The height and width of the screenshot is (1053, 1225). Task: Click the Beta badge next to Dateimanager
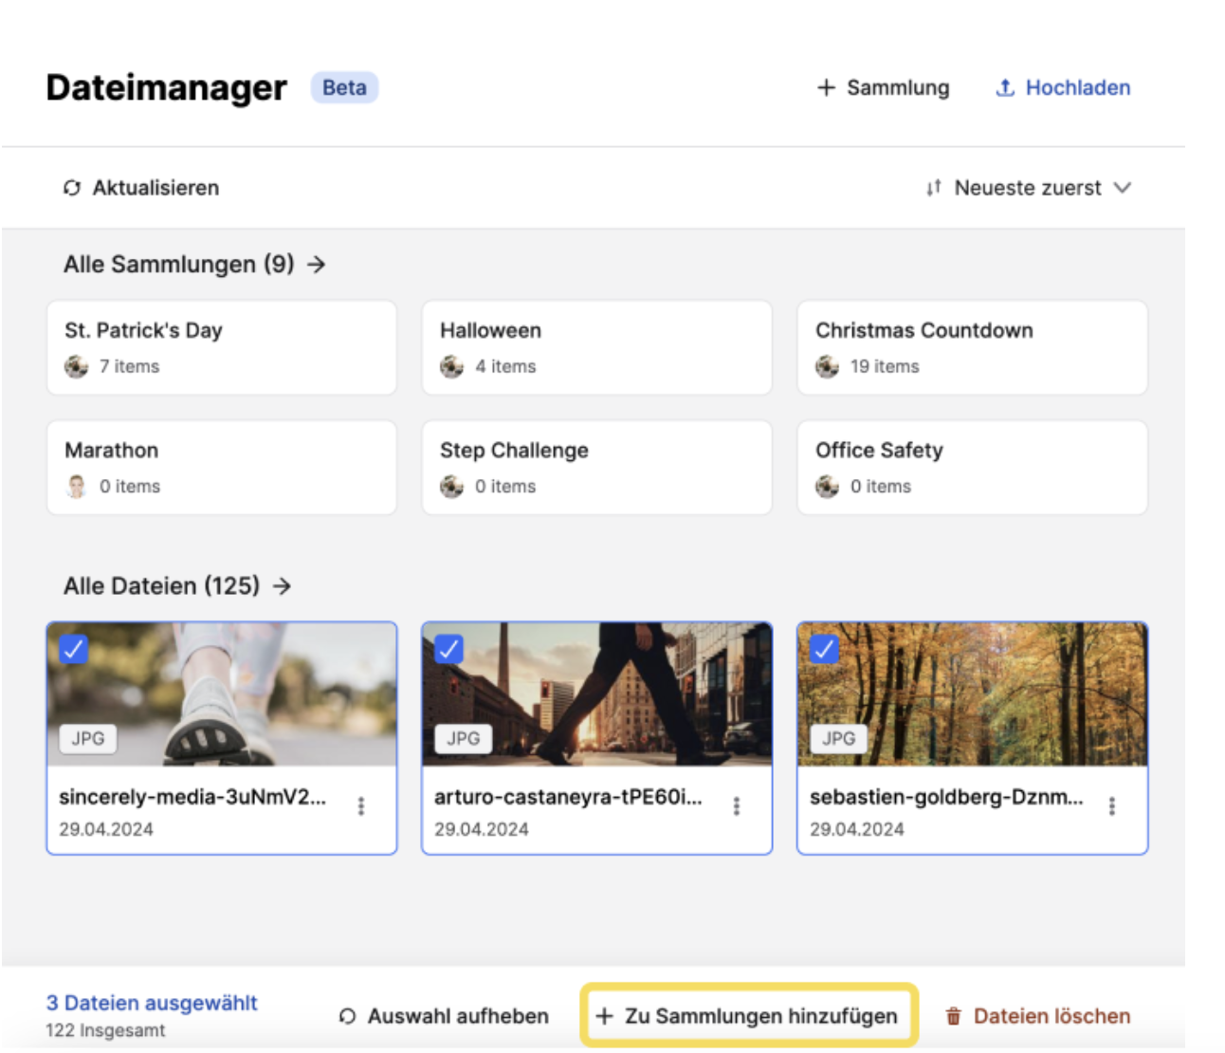click(344, 87)
